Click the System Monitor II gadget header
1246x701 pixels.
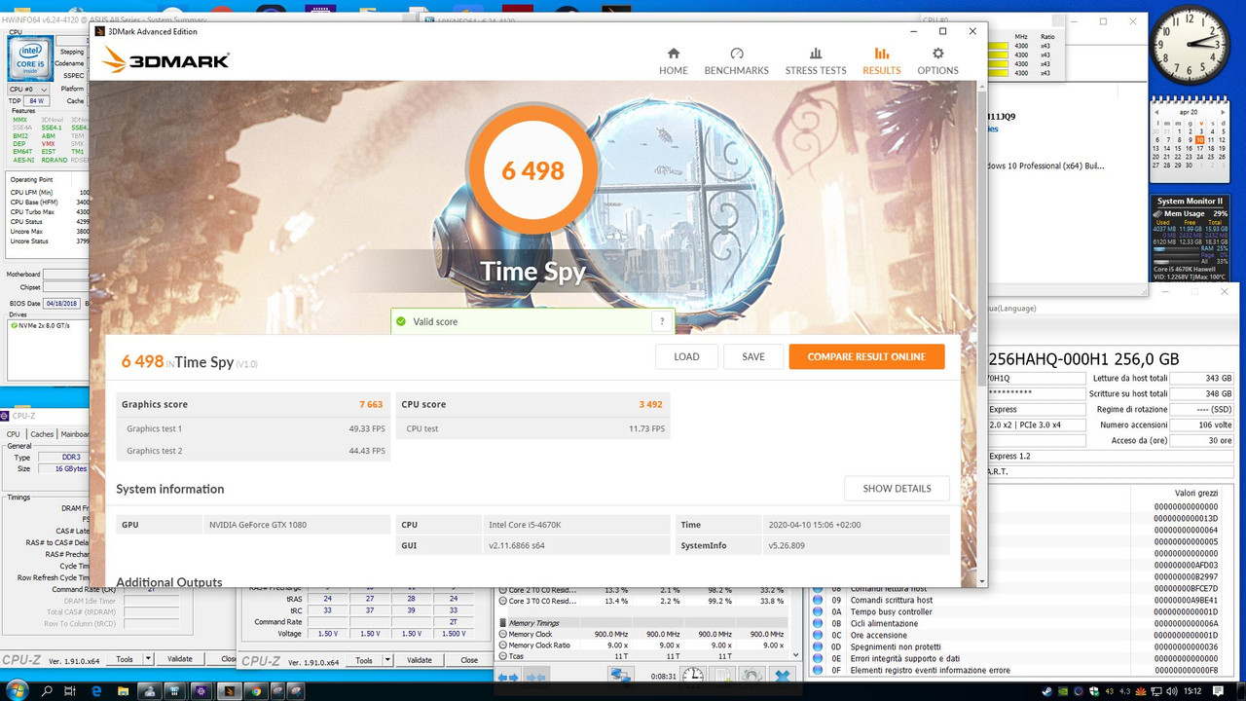tap(1189, 201)
